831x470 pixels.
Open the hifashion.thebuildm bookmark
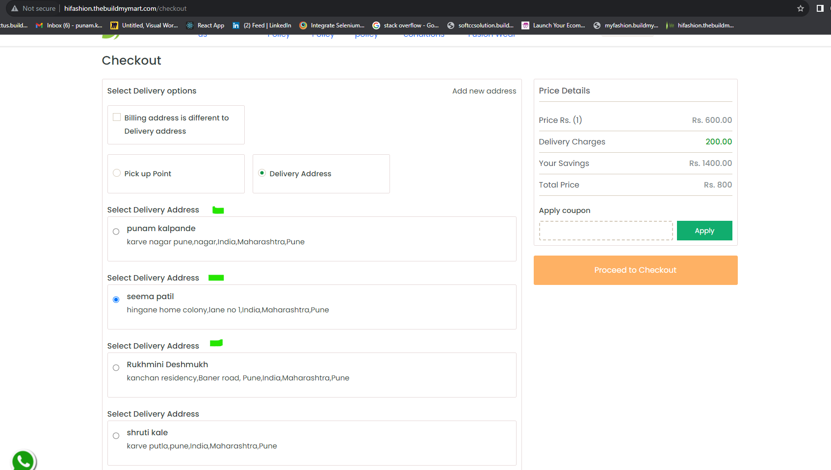700,25
